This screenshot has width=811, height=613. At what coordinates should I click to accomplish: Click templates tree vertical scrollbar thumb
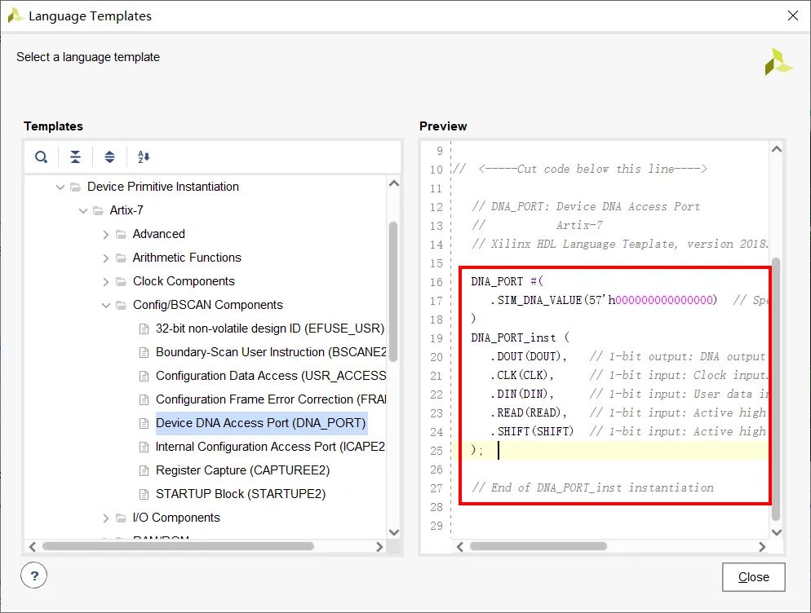coord(393,291)
